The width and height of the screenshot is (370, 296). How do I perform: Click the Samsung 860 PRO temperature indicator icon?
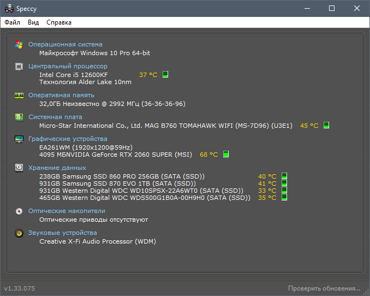(284, 176)
